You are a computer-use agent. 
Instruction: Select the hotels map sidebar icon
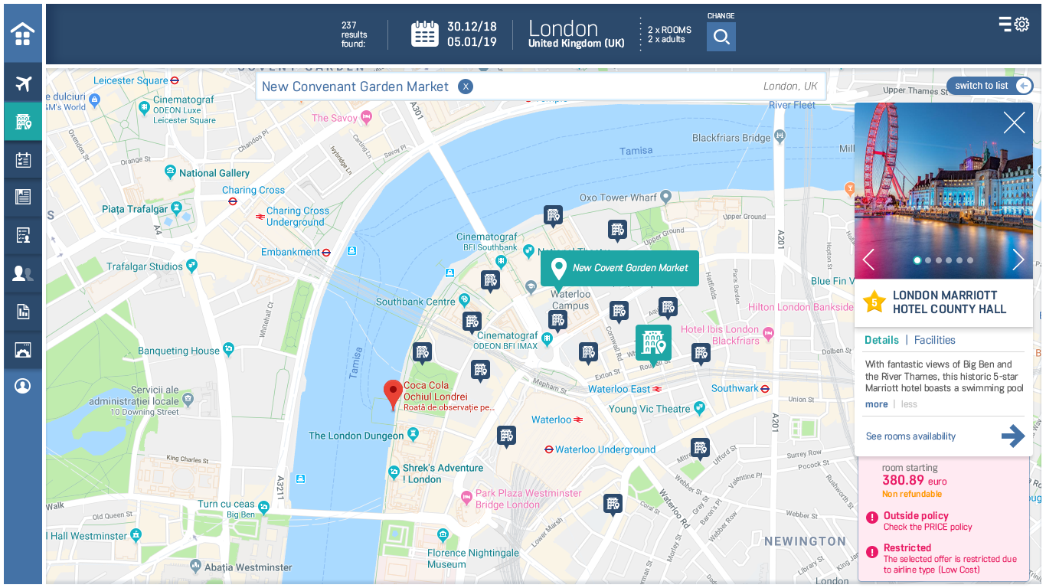(x=23, y=122)
